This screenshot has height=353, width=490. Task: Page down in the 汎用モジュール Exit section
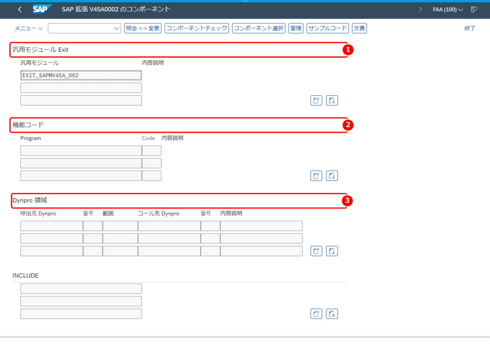tap(332, 101)
